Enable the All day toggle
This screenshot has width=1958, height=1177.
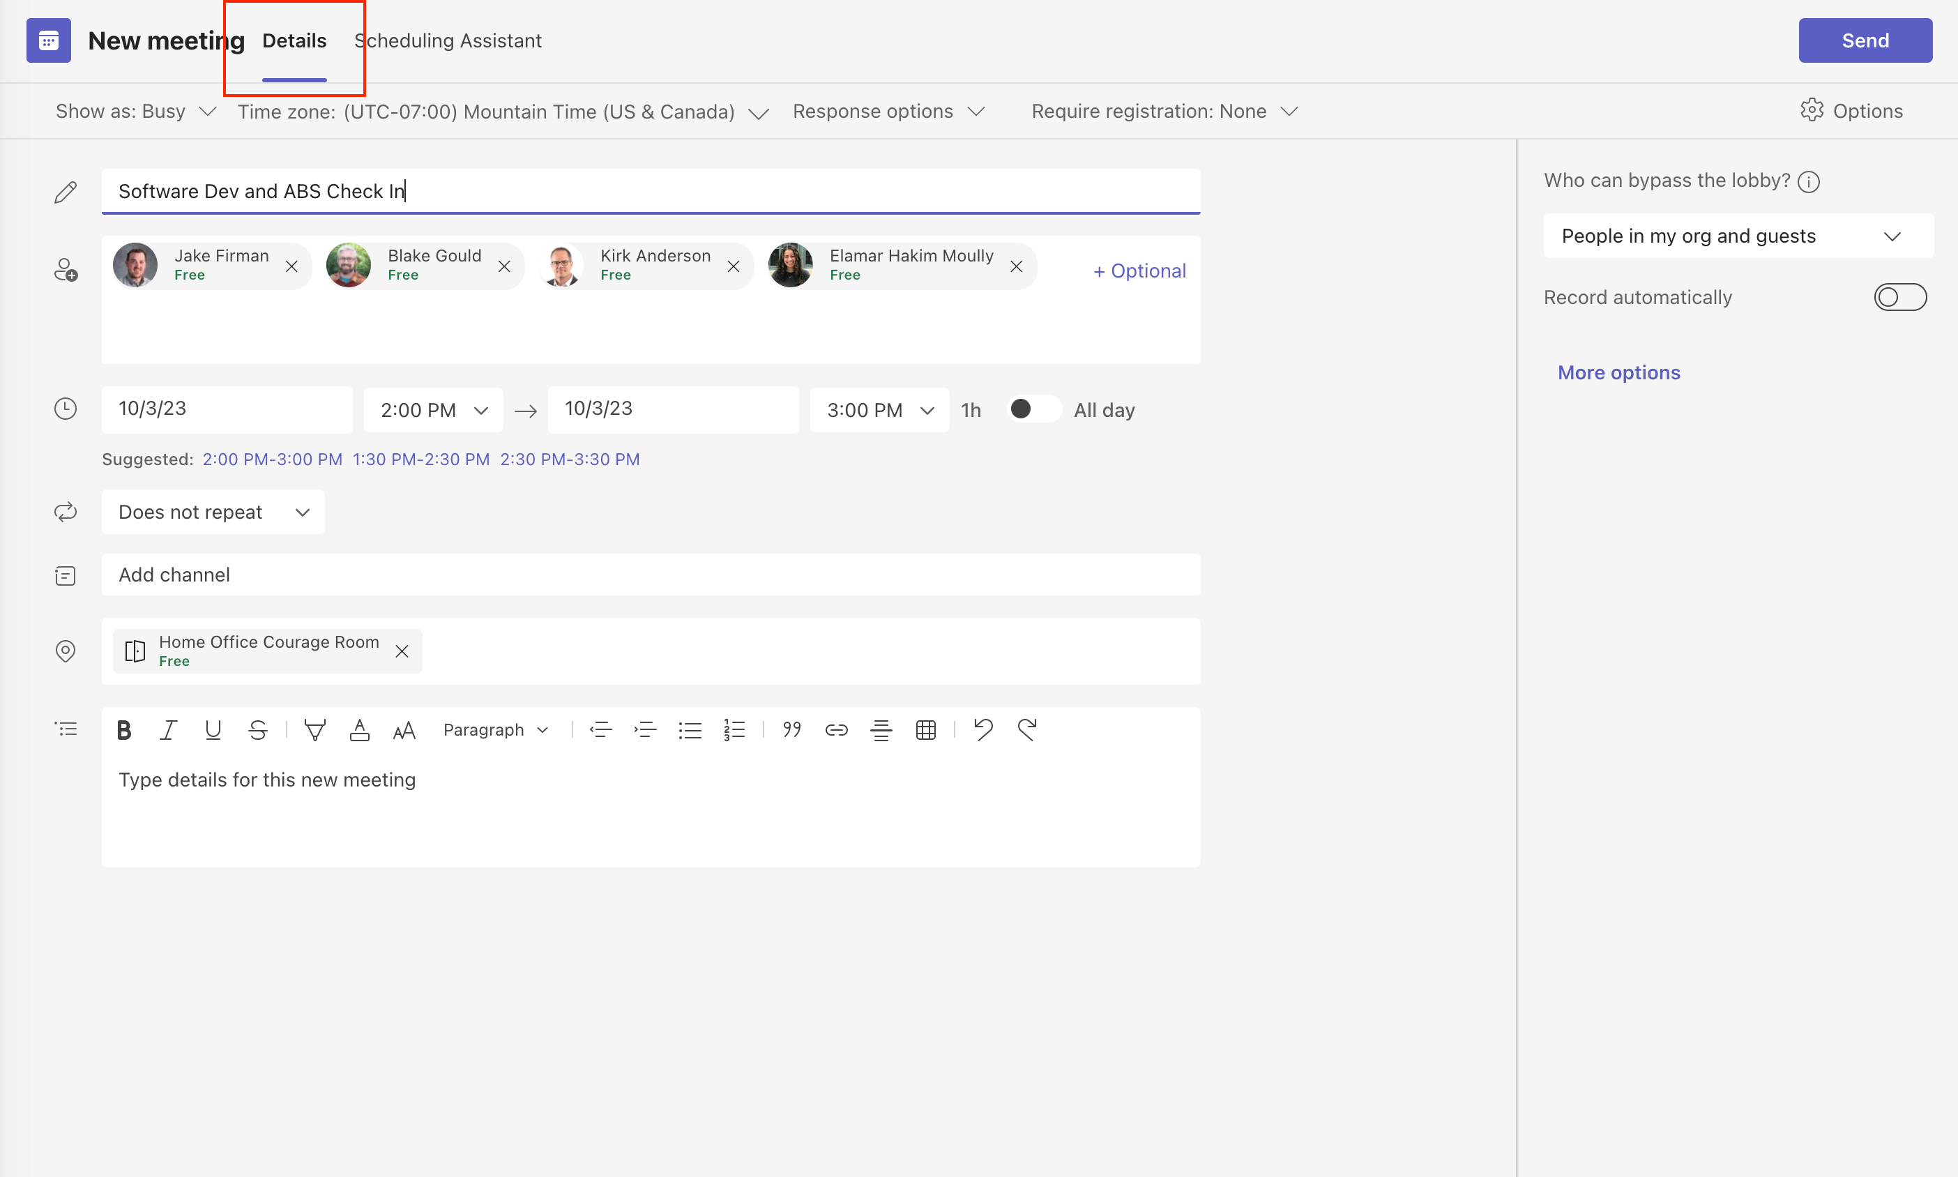[1033, 409]
